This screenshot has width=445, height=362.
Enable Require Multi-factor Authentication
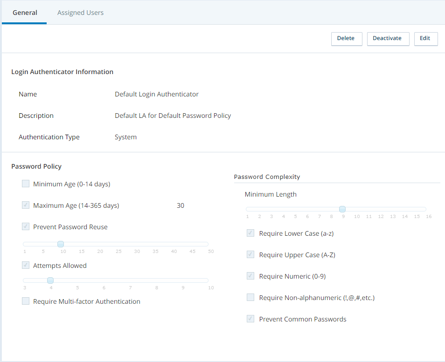[26, 301]
